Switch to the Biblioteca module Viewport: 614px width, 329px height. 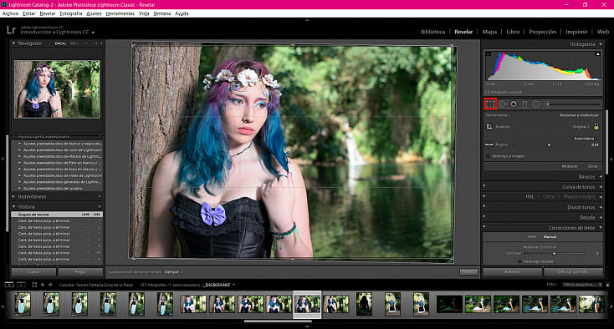tap(432, 32)
